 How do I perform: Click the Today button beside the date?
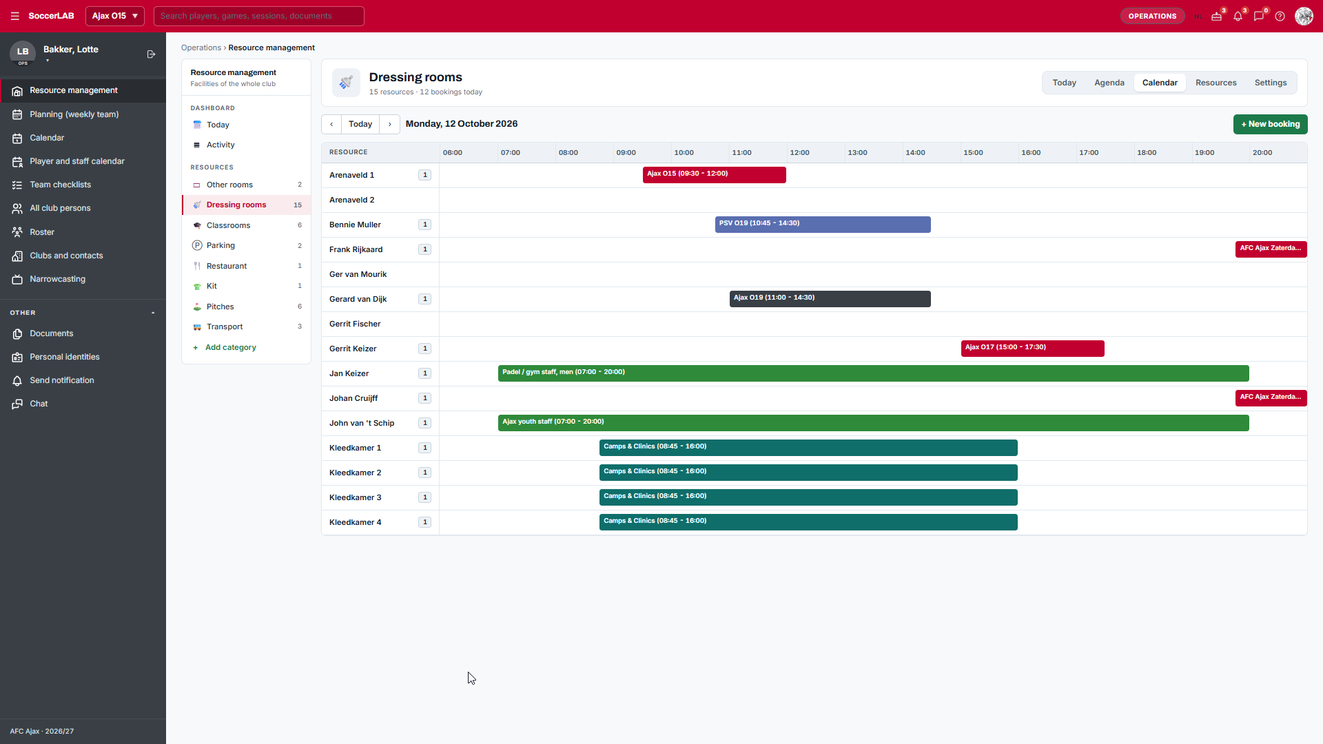click(x=360, y=124)
